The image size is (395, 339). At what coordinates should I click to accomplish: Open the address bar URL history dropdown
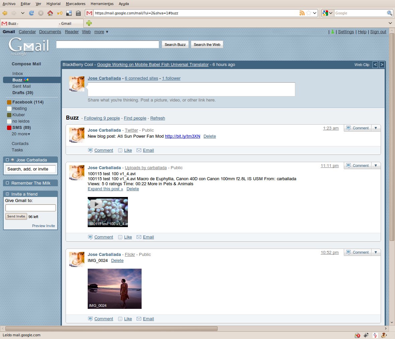pos(315,13)
